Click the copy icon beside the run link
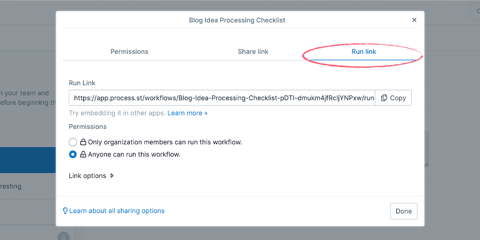 pos(384,98)
